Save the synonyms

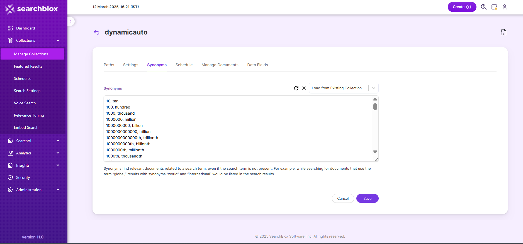click(367, 198)
